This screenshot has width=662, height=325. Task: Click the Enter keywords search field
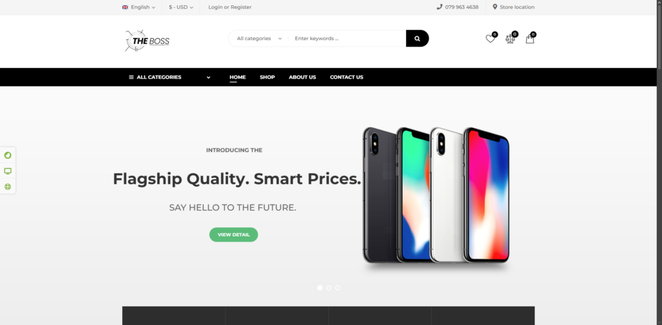click(x=347, y=38)
